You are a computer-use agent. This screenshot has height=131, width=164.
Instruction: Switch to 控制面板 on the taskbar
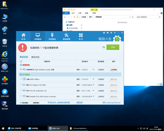coord(37,128)
